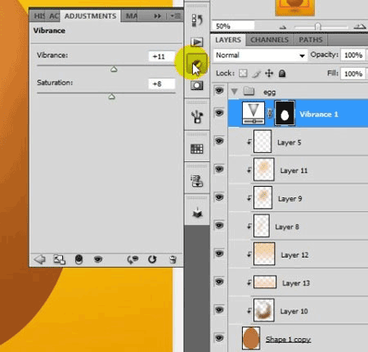Select the Shape 1 copy layer name
The image size is (368, 352).
(288, 340)
